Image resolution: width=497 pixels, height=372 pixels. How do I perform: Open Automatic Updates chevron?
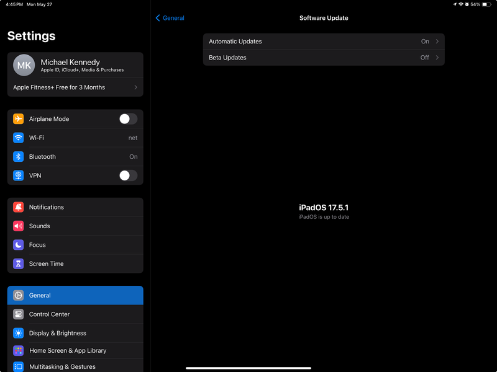(437, 42)
